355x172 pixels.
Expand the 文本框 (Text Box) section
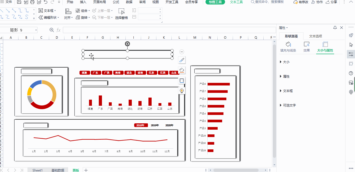[286, 91]
